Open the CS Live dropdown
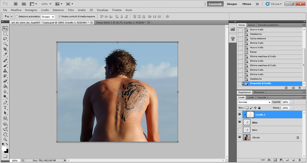This screenshot has height=163, width=307. 273,4
